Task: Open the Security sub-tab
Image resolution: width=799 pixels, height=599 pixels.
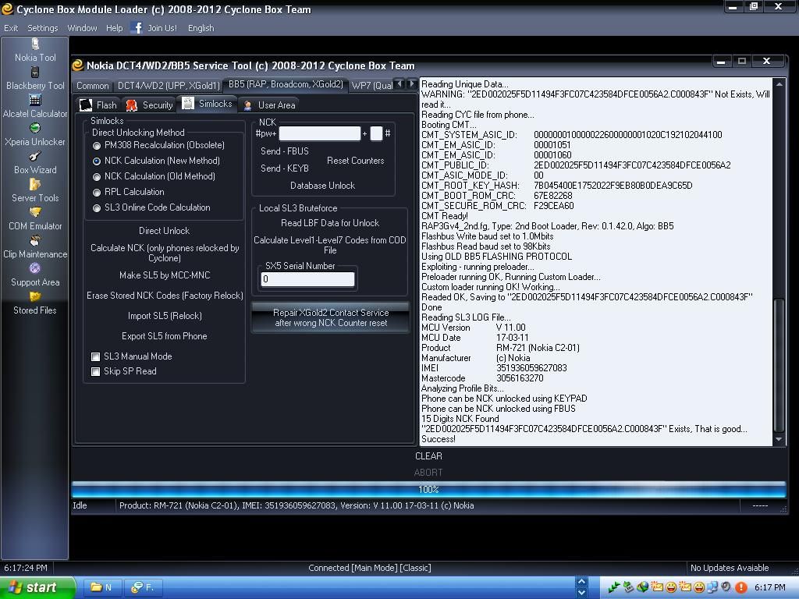Action: (149, 105)
